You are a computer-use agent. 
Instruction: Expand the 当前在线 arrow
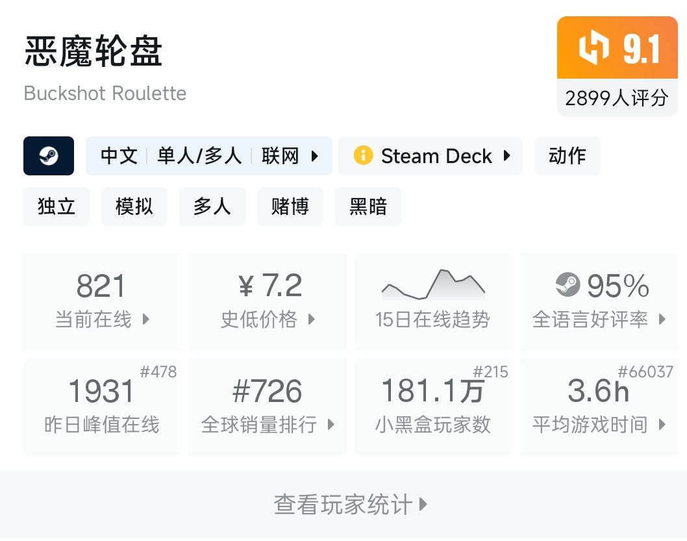click(146, 320)
